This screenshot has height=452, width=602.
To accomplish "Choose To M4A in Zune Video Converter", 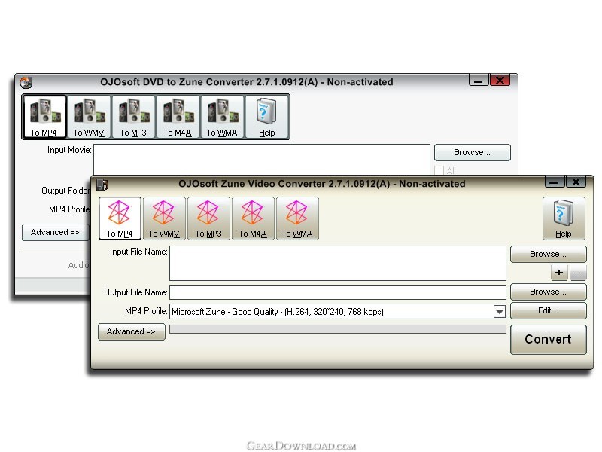I will 253,218.
